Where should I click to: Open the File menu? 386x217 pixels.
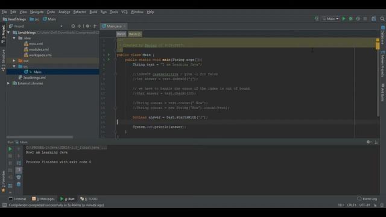pyautogui.click(x=4, y=12)
